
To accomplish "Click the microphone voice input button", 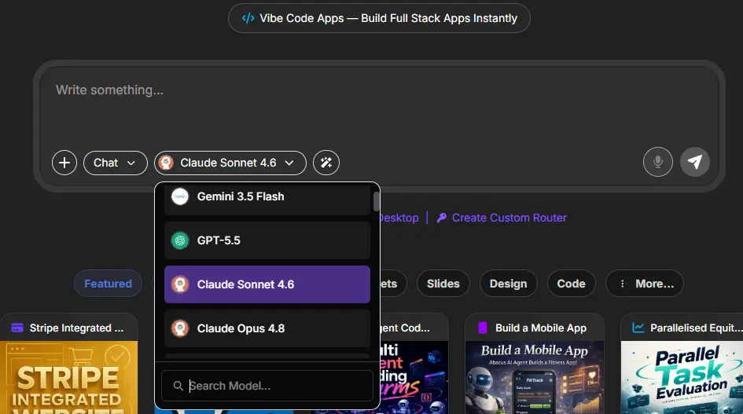I will tap(658, 162).
